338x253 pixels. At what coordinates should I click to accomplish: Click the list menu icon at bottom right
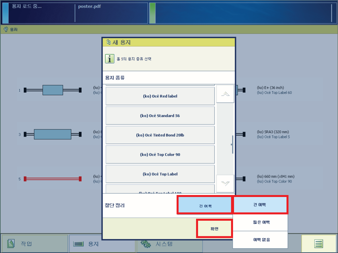[x=319, y=244]
